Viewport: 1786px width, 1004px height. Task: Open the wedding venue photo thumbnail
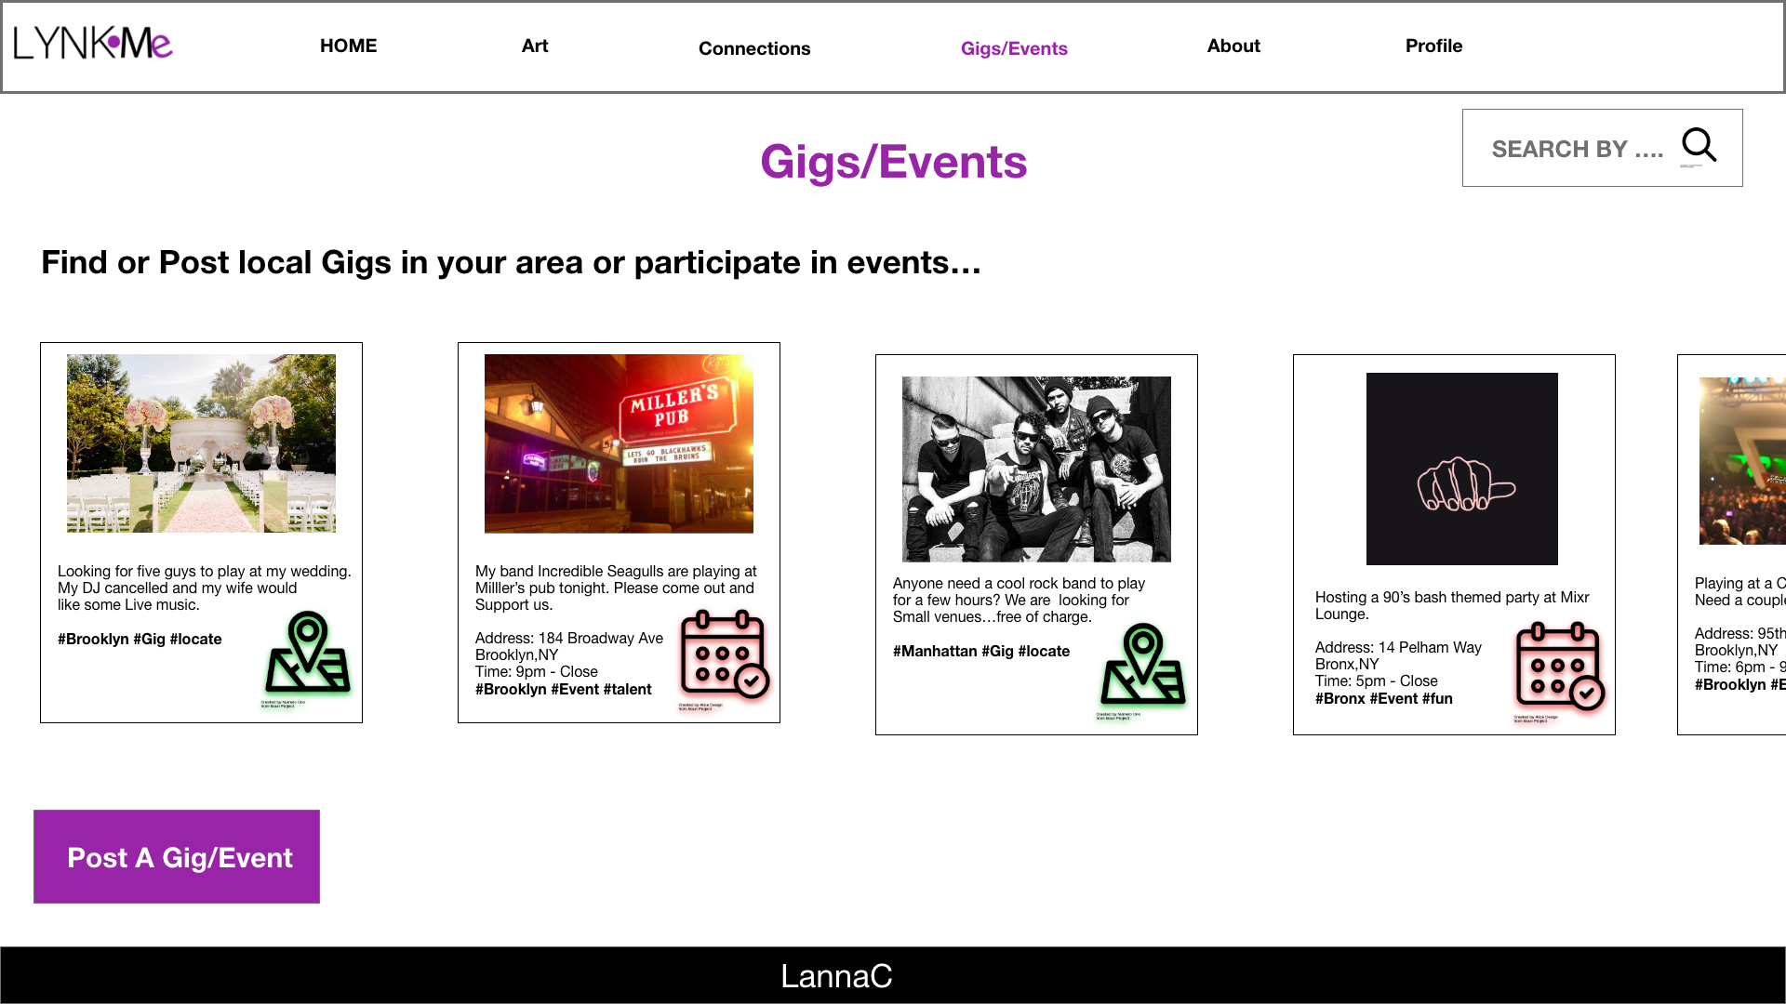coord(201,443)
